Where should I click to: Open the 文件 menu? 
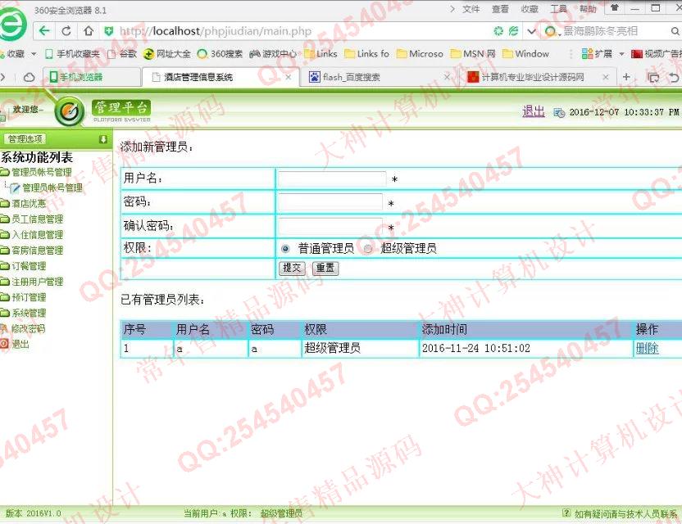click(x=471, y=9)
